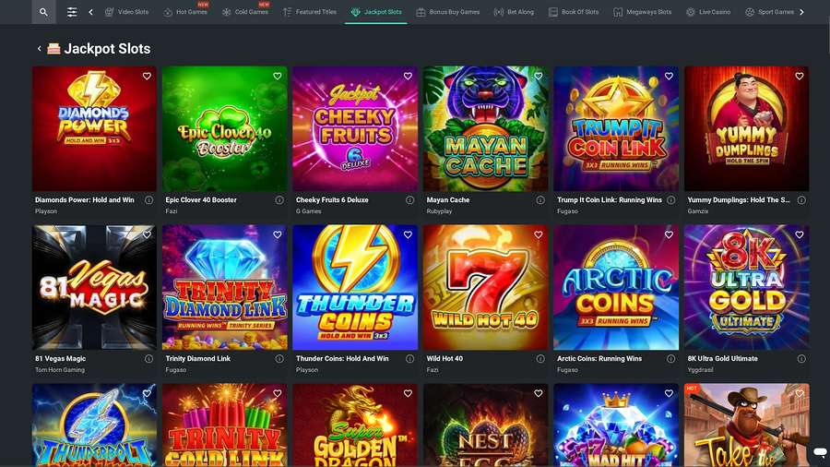Image resolution: width=830 pixels, height=467 pixels.
Task: Open the Diamonds Power game thumbnail
Action: point(94,128)
